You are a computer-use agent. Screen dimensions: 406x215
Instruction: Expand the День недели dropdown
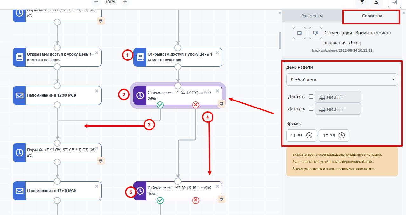(x=342, y=80)
